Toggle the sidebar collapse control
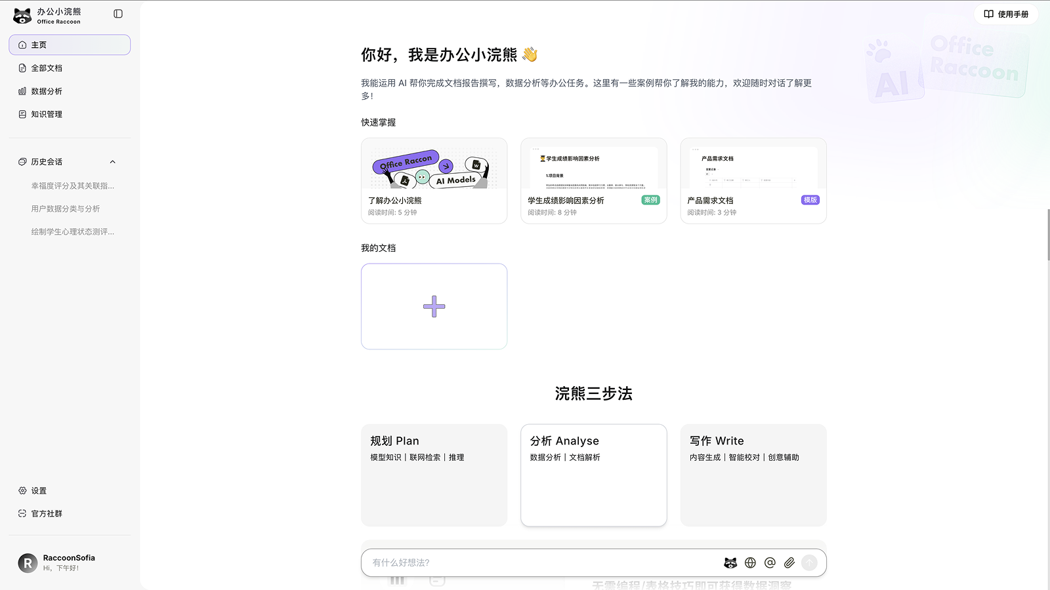This screenshot has height=590, width=1050. click(x=117, y=13)
